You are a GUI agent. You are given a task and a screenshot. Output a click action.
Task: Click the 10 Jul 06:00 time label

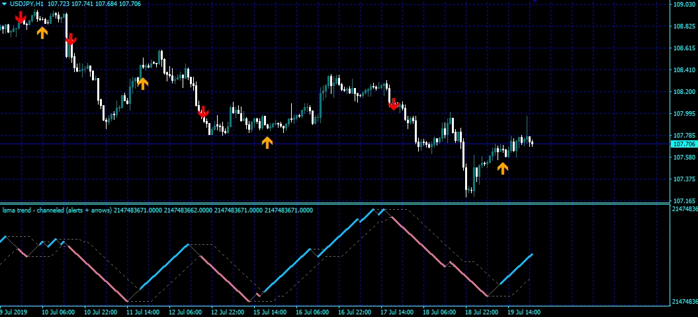coord(58,312)
